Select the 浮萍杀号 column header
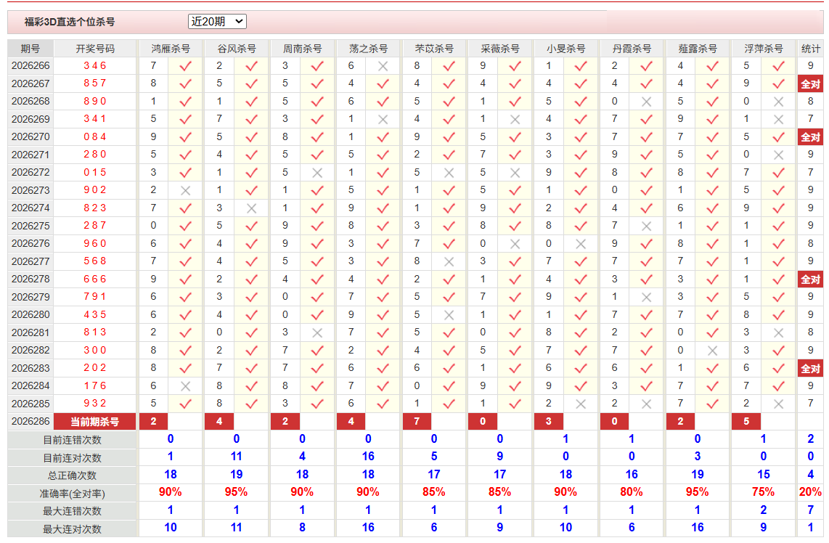This screenshot has width=829, height=543. tap(764, 49)
